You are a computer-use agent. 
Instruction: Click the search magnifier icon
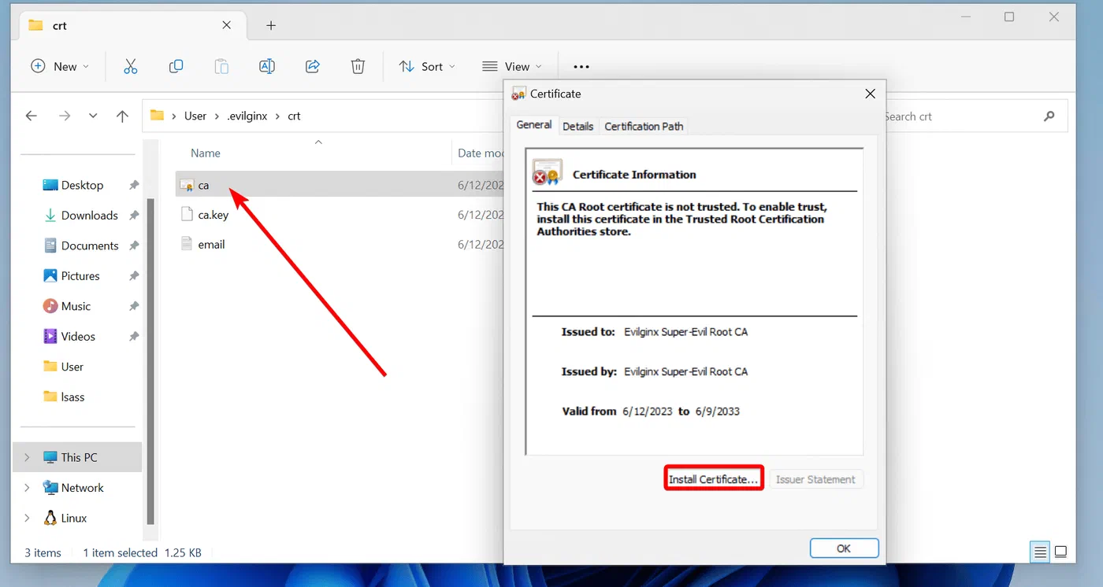click(1049, 116)
